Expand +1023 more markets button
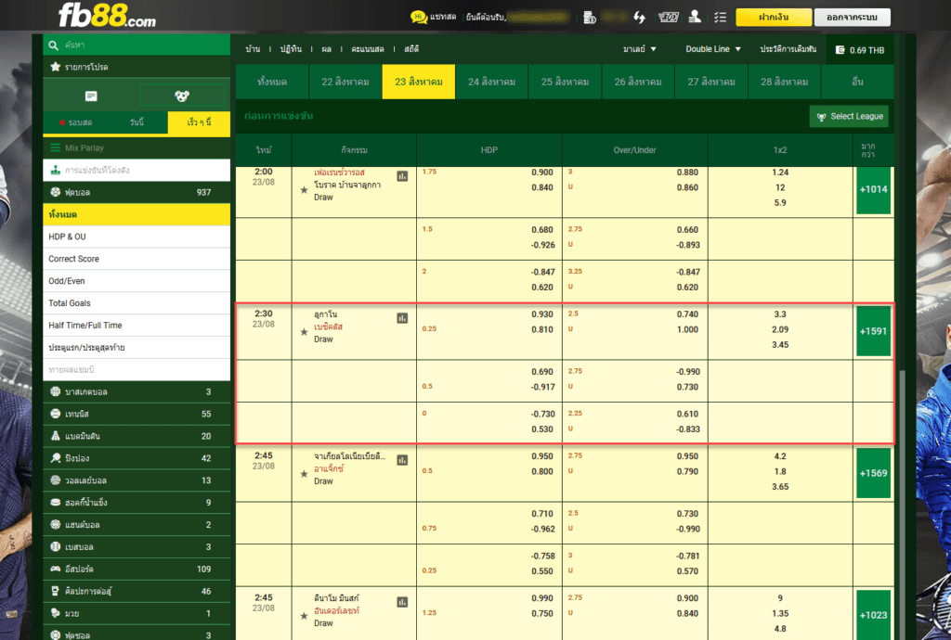The height and width of the screenshot is (640, 951). [x=873, y=615]
